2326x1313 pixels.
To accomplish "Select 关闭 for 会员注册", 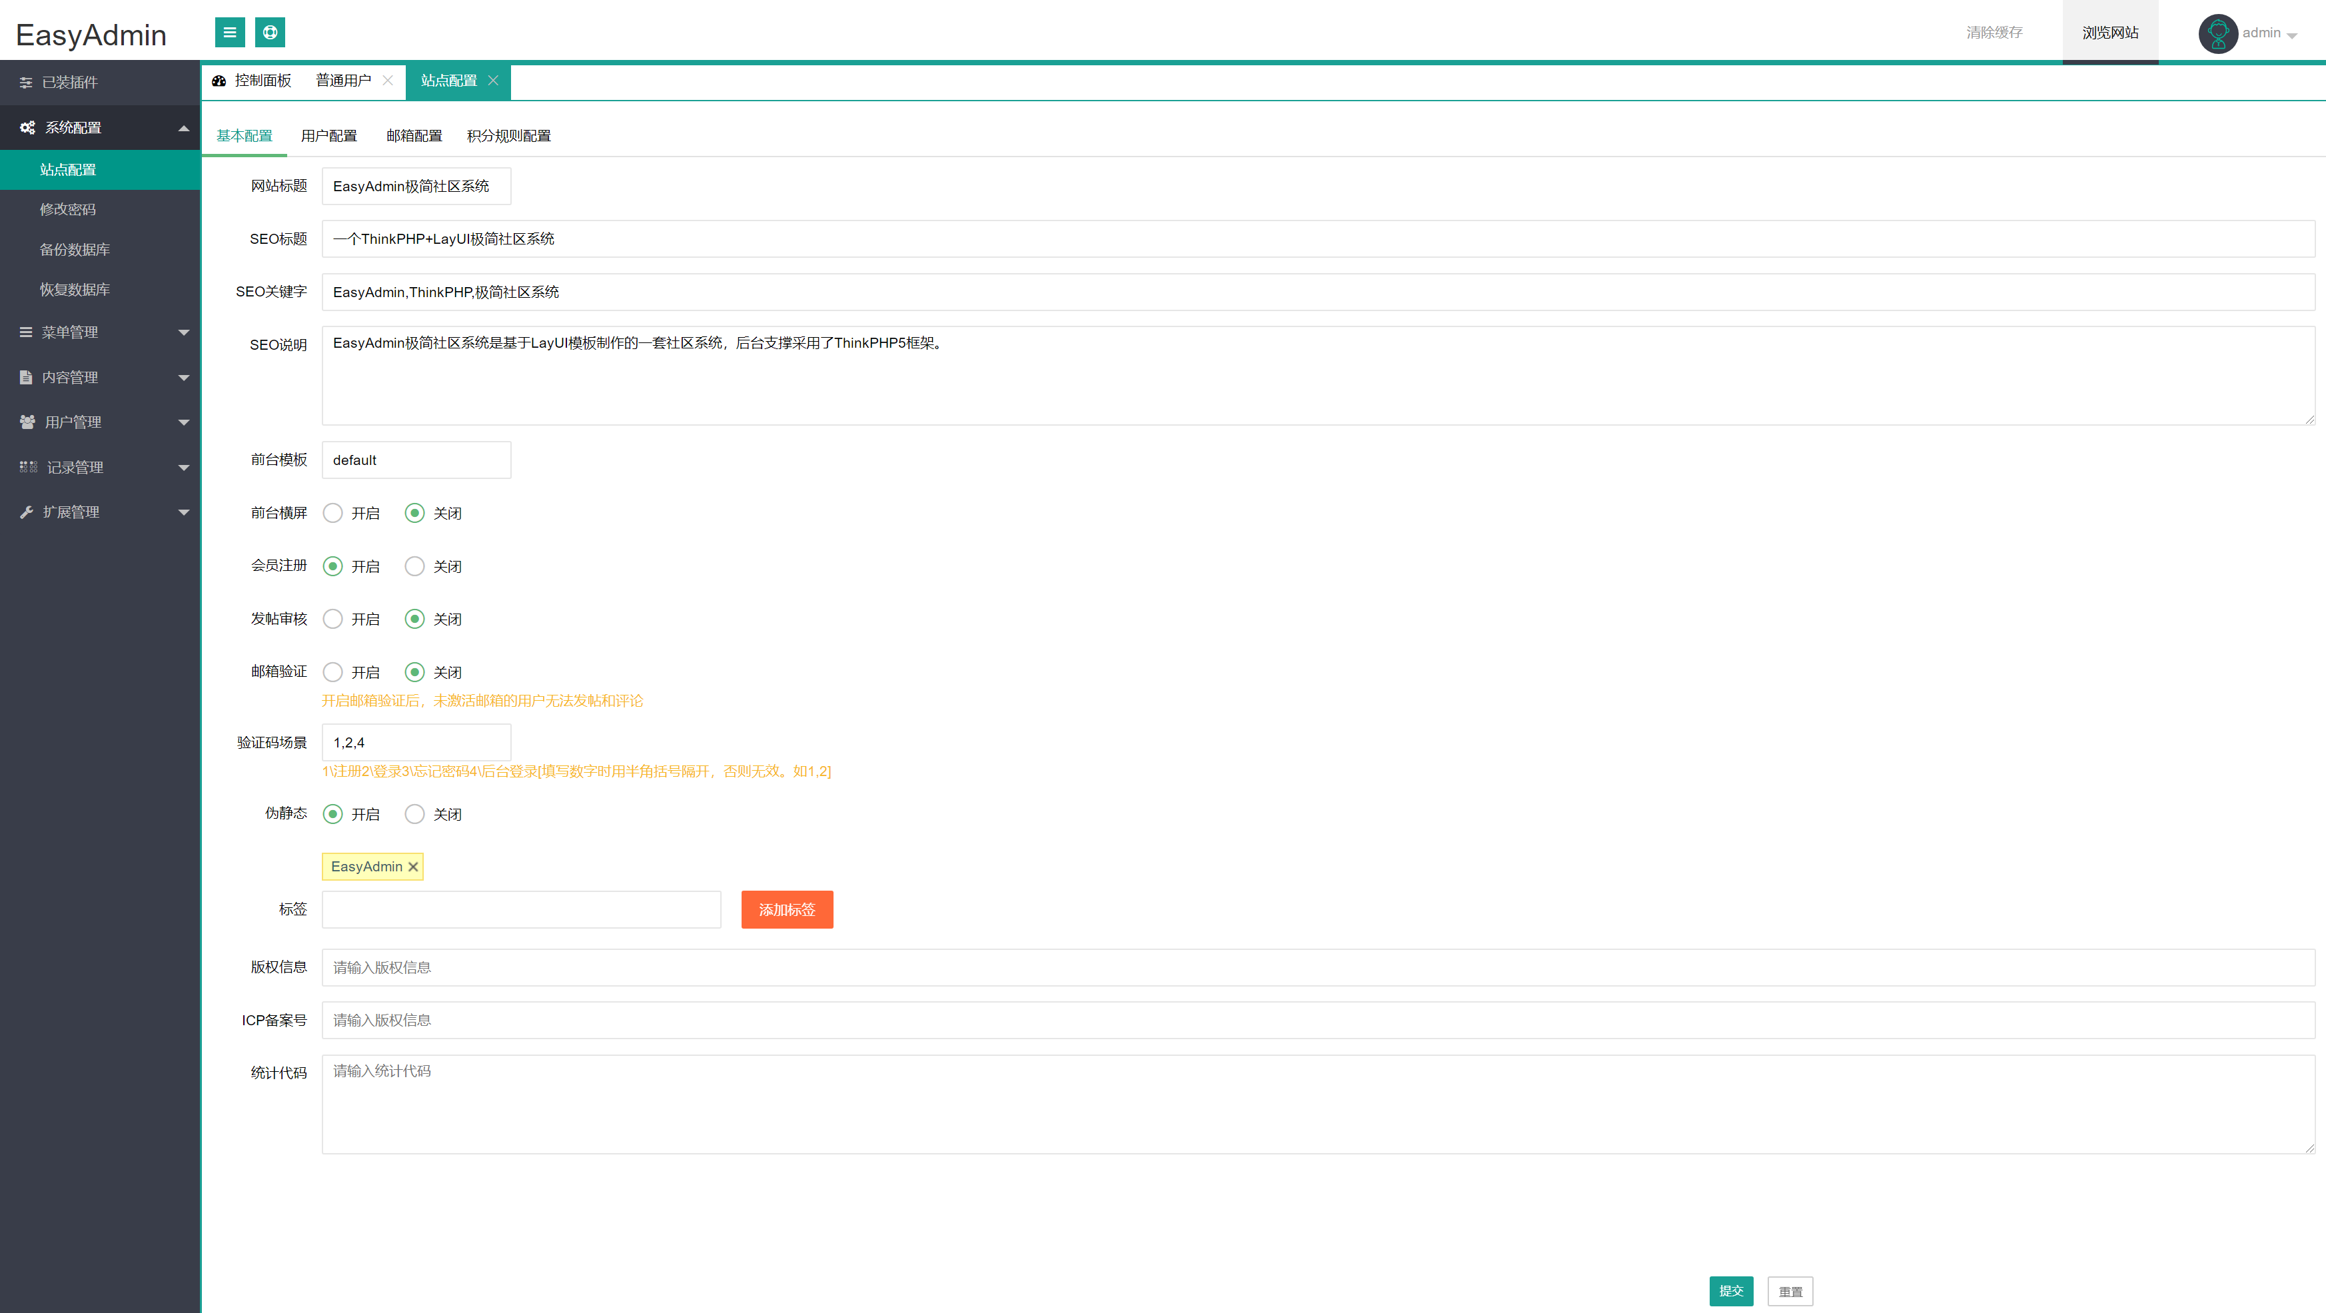I will pyautogui.click(x=414, y=566).
